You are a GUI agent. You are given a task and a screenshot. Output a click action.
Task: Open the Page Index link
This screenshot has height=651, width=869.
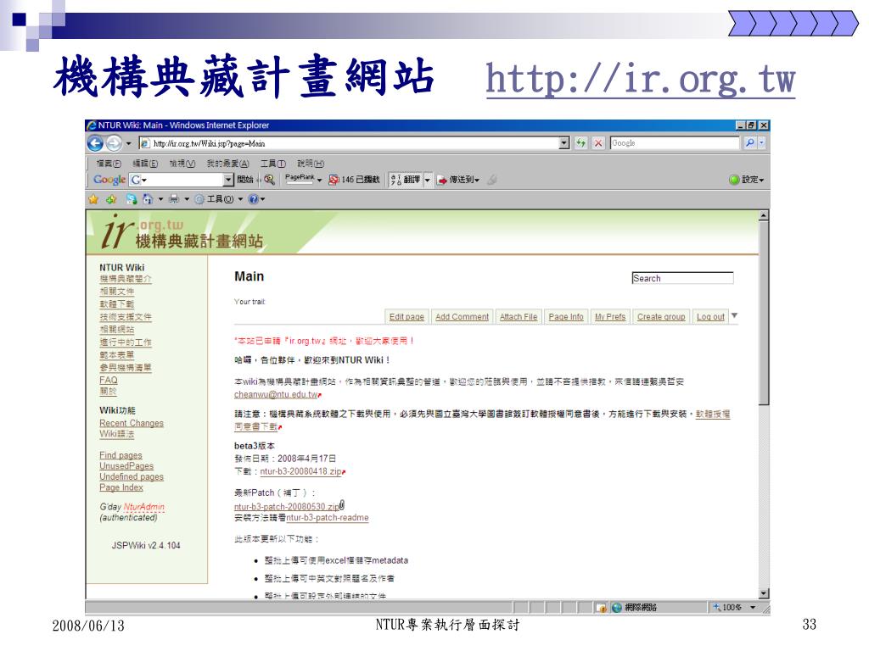coord(121,487)
